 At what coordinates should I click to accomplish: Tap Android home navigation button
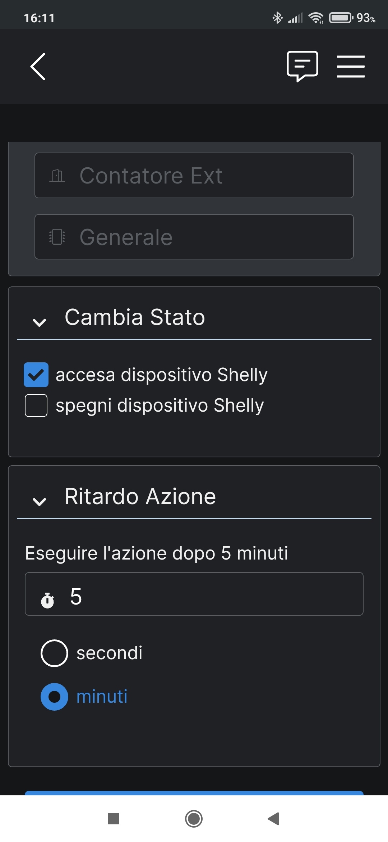[x=194, y=819]
